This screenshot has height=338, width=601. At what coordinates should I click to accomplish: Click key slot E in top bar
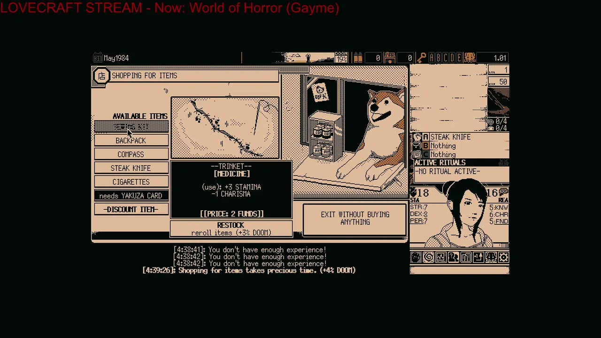pyautogui.click(x=459, y=58)
